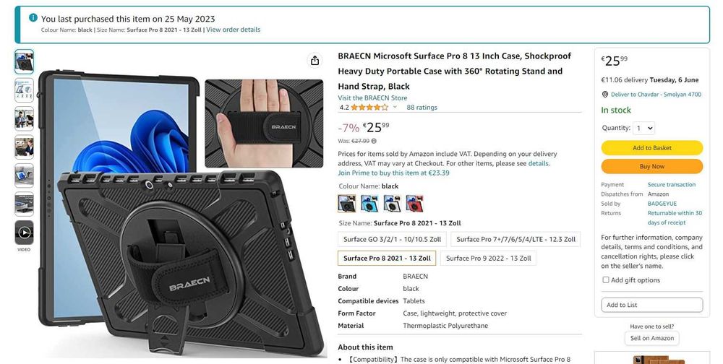Click the info icon next to Was price

pos(374,141)
